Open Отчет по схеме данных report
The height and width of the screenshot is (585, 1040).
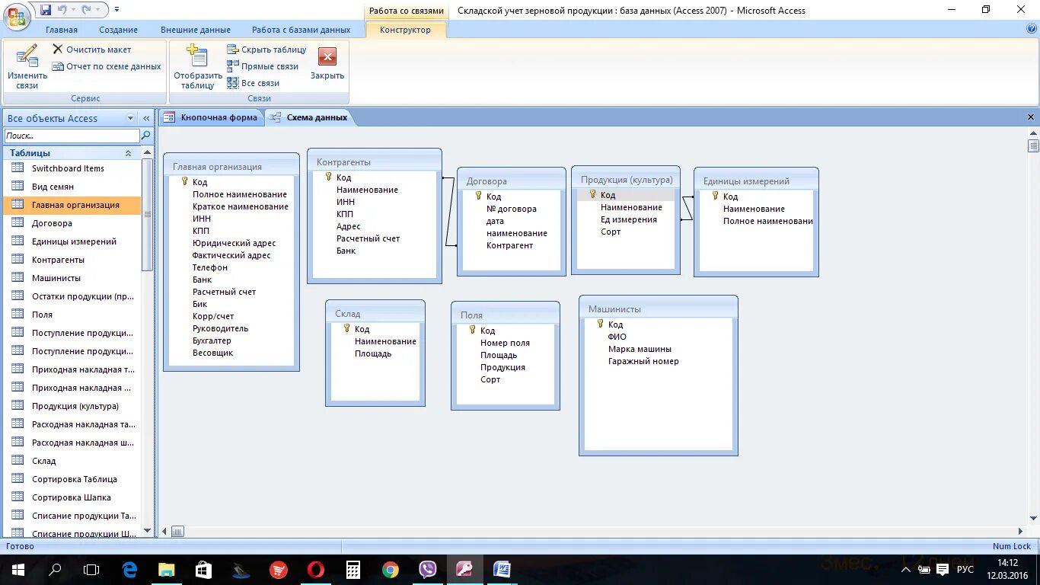pos(107,66)
